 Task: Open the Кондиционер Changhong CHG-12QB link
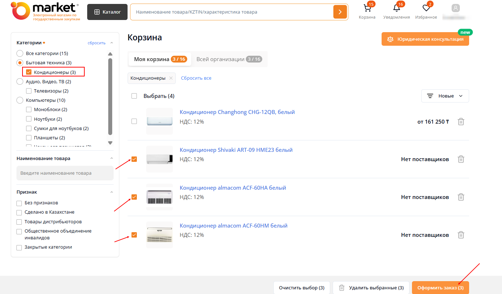coord(237,112)
